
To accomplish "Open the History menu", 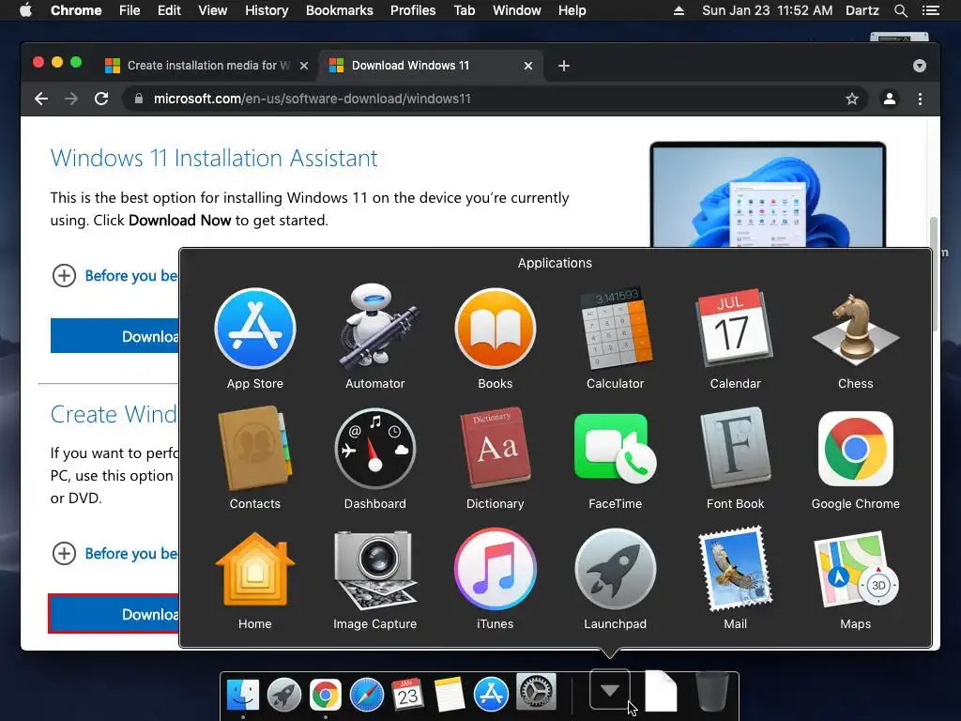I will point(267,10).
